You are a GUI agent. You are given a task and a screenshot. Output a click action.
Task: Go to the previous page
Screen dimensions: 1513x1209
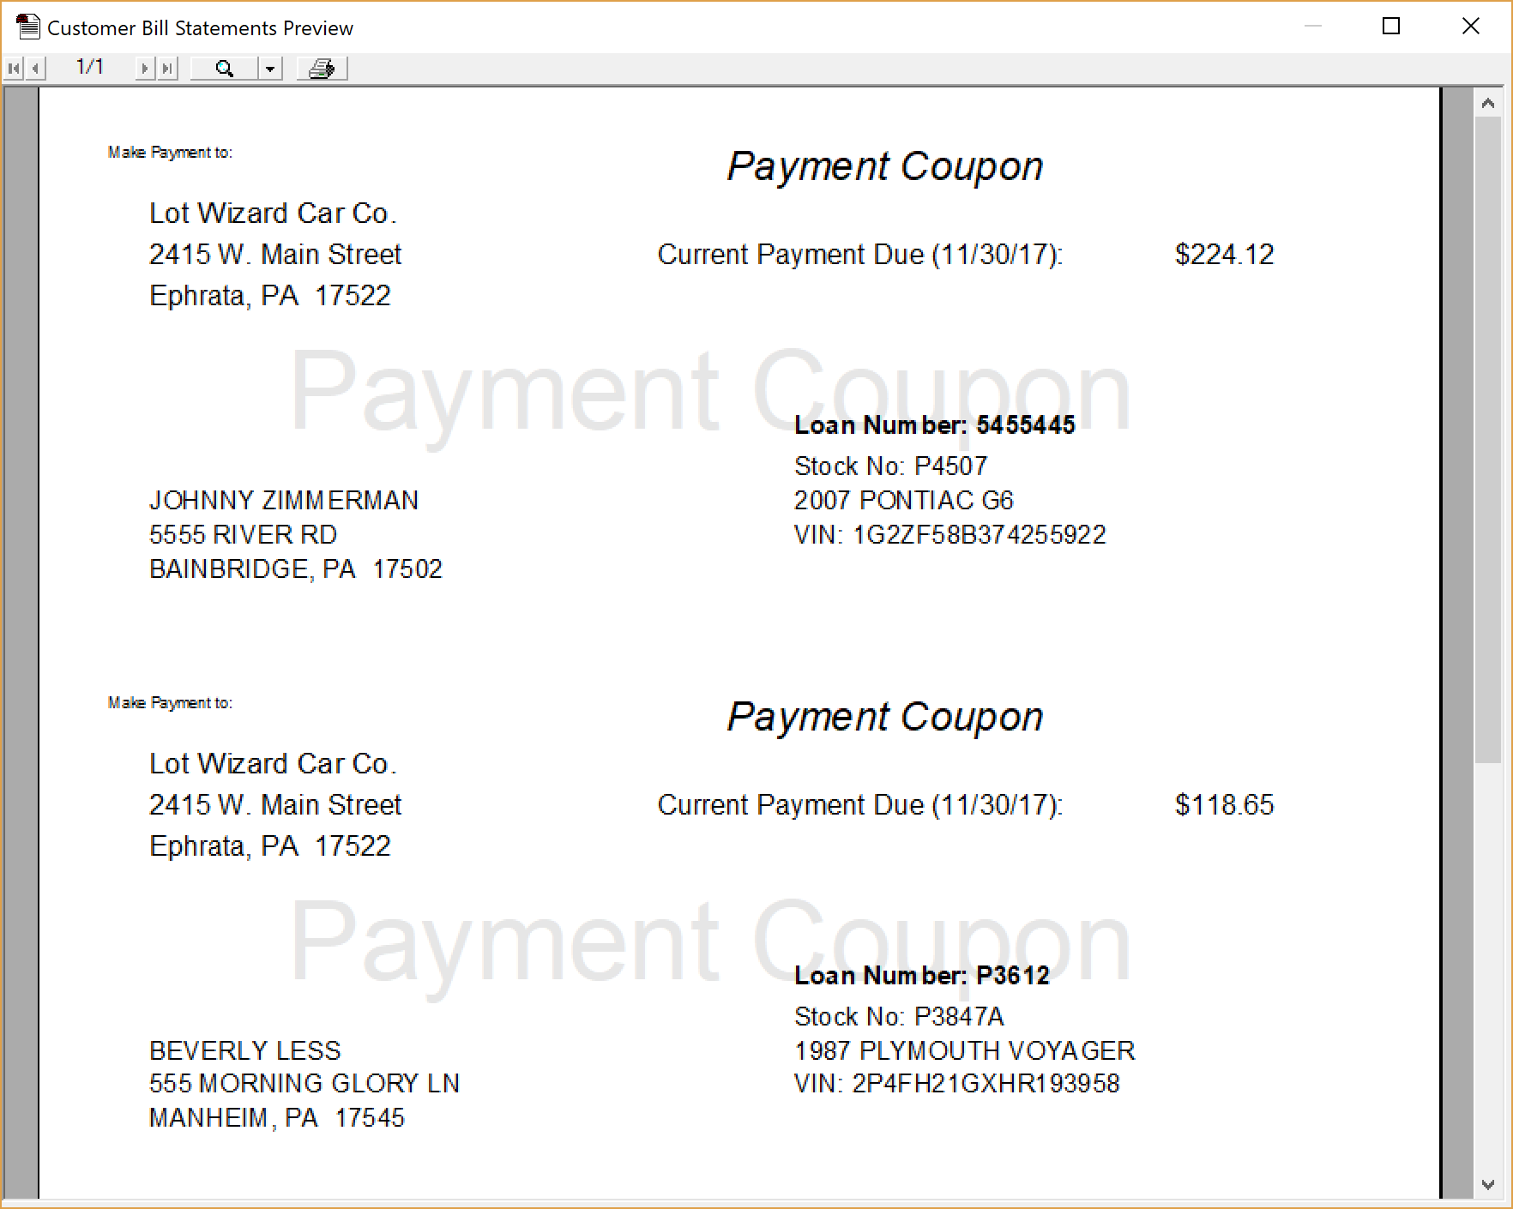pos(35,69)
